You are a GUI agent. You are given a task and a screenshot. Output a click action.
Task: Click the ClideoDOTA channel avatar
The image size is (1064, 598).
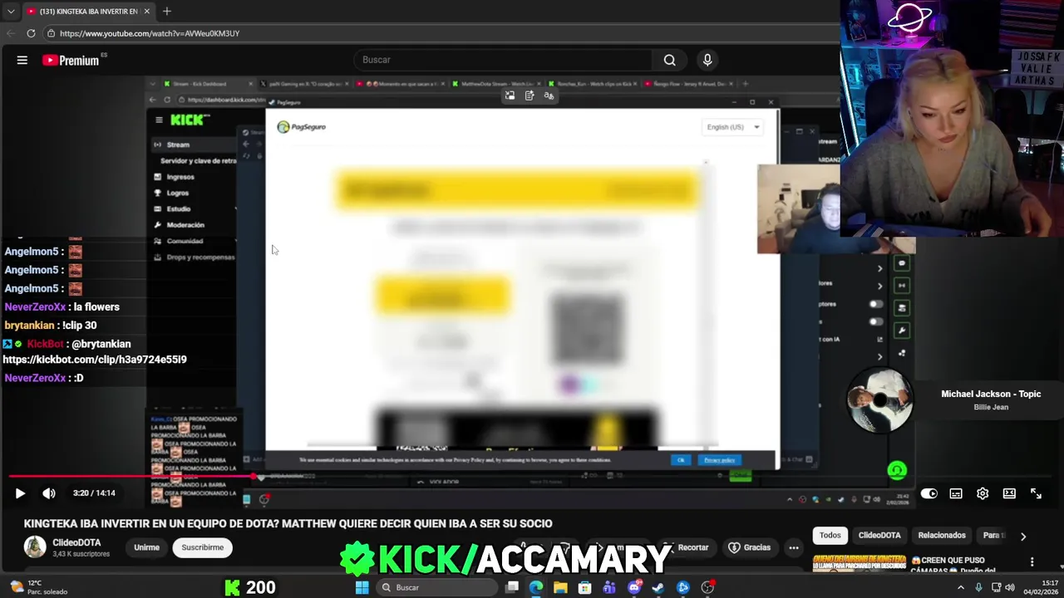click(x=35, y=547)
